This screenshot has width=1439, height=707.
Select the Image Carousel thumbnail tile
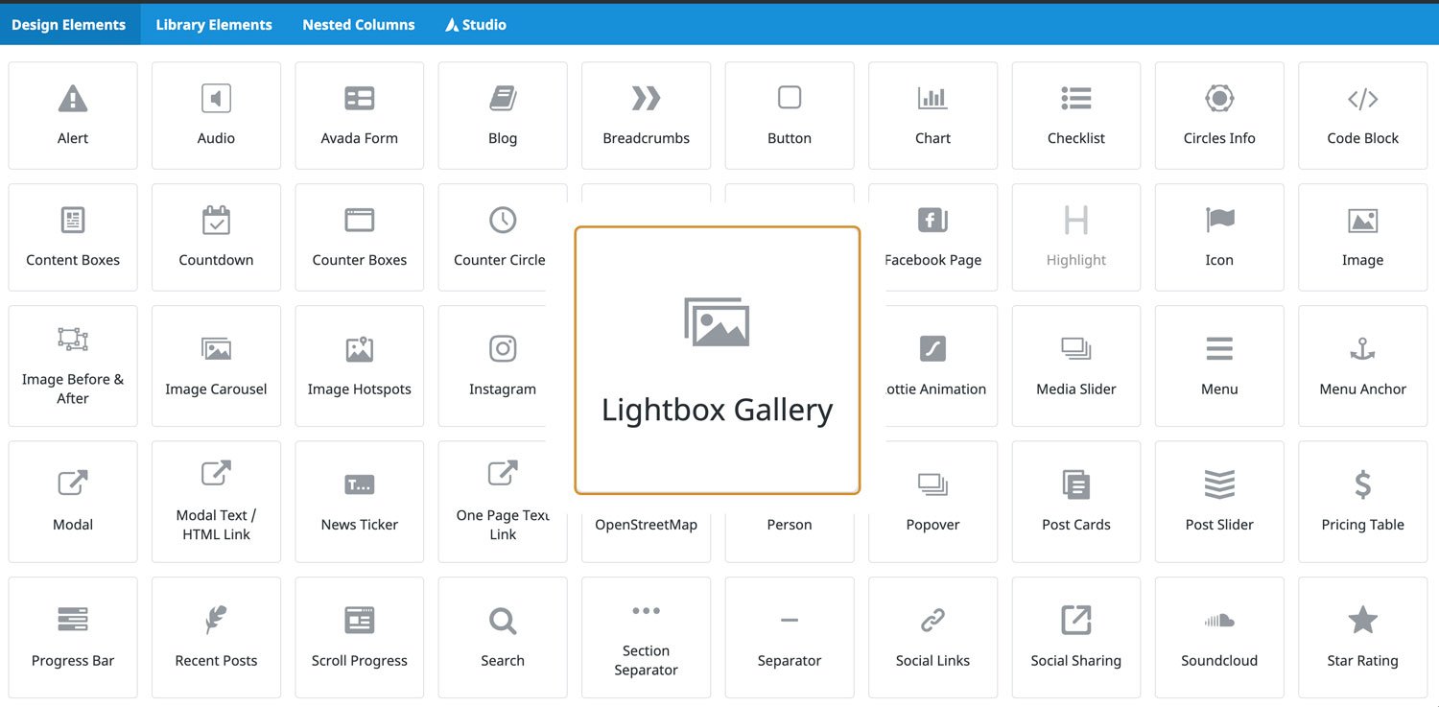click(x=216, y=365)
